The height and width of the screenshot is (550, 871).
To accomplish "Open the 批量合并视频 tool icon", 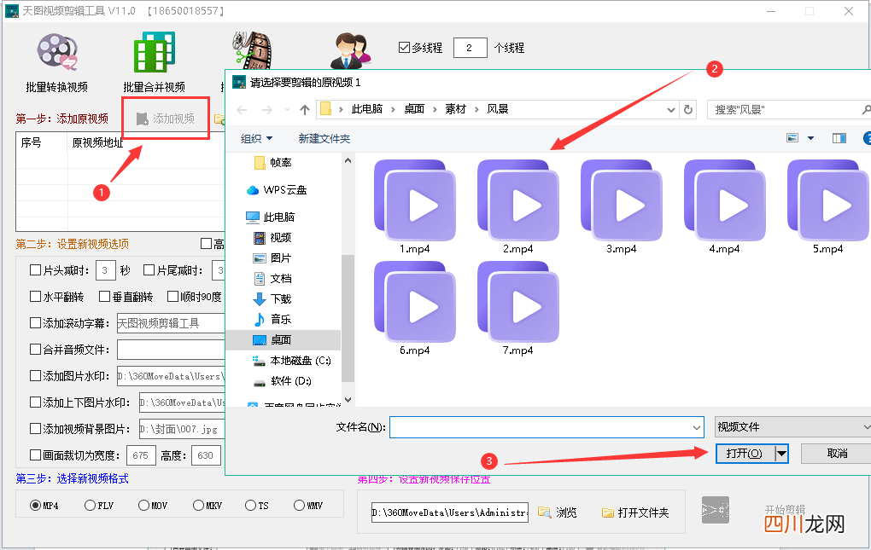I will [x=155, y=51].
